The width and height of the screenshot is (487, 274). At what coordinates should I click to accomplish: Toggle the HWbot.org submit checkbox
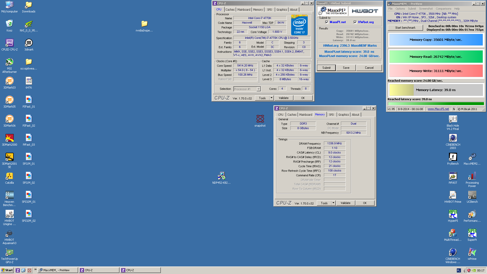click(x=355, y=22)
